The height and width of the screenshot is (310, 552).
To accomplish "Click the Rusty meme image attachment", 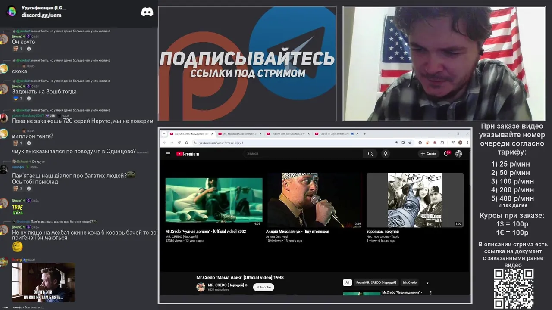I will pos(43,282).
